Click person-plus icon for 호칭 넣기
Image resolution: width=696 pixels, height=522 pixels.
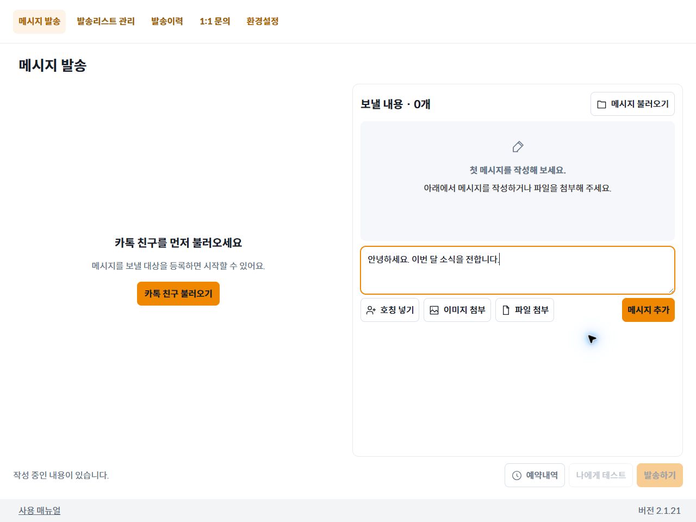pyautogui.click(x=371, y=310)
